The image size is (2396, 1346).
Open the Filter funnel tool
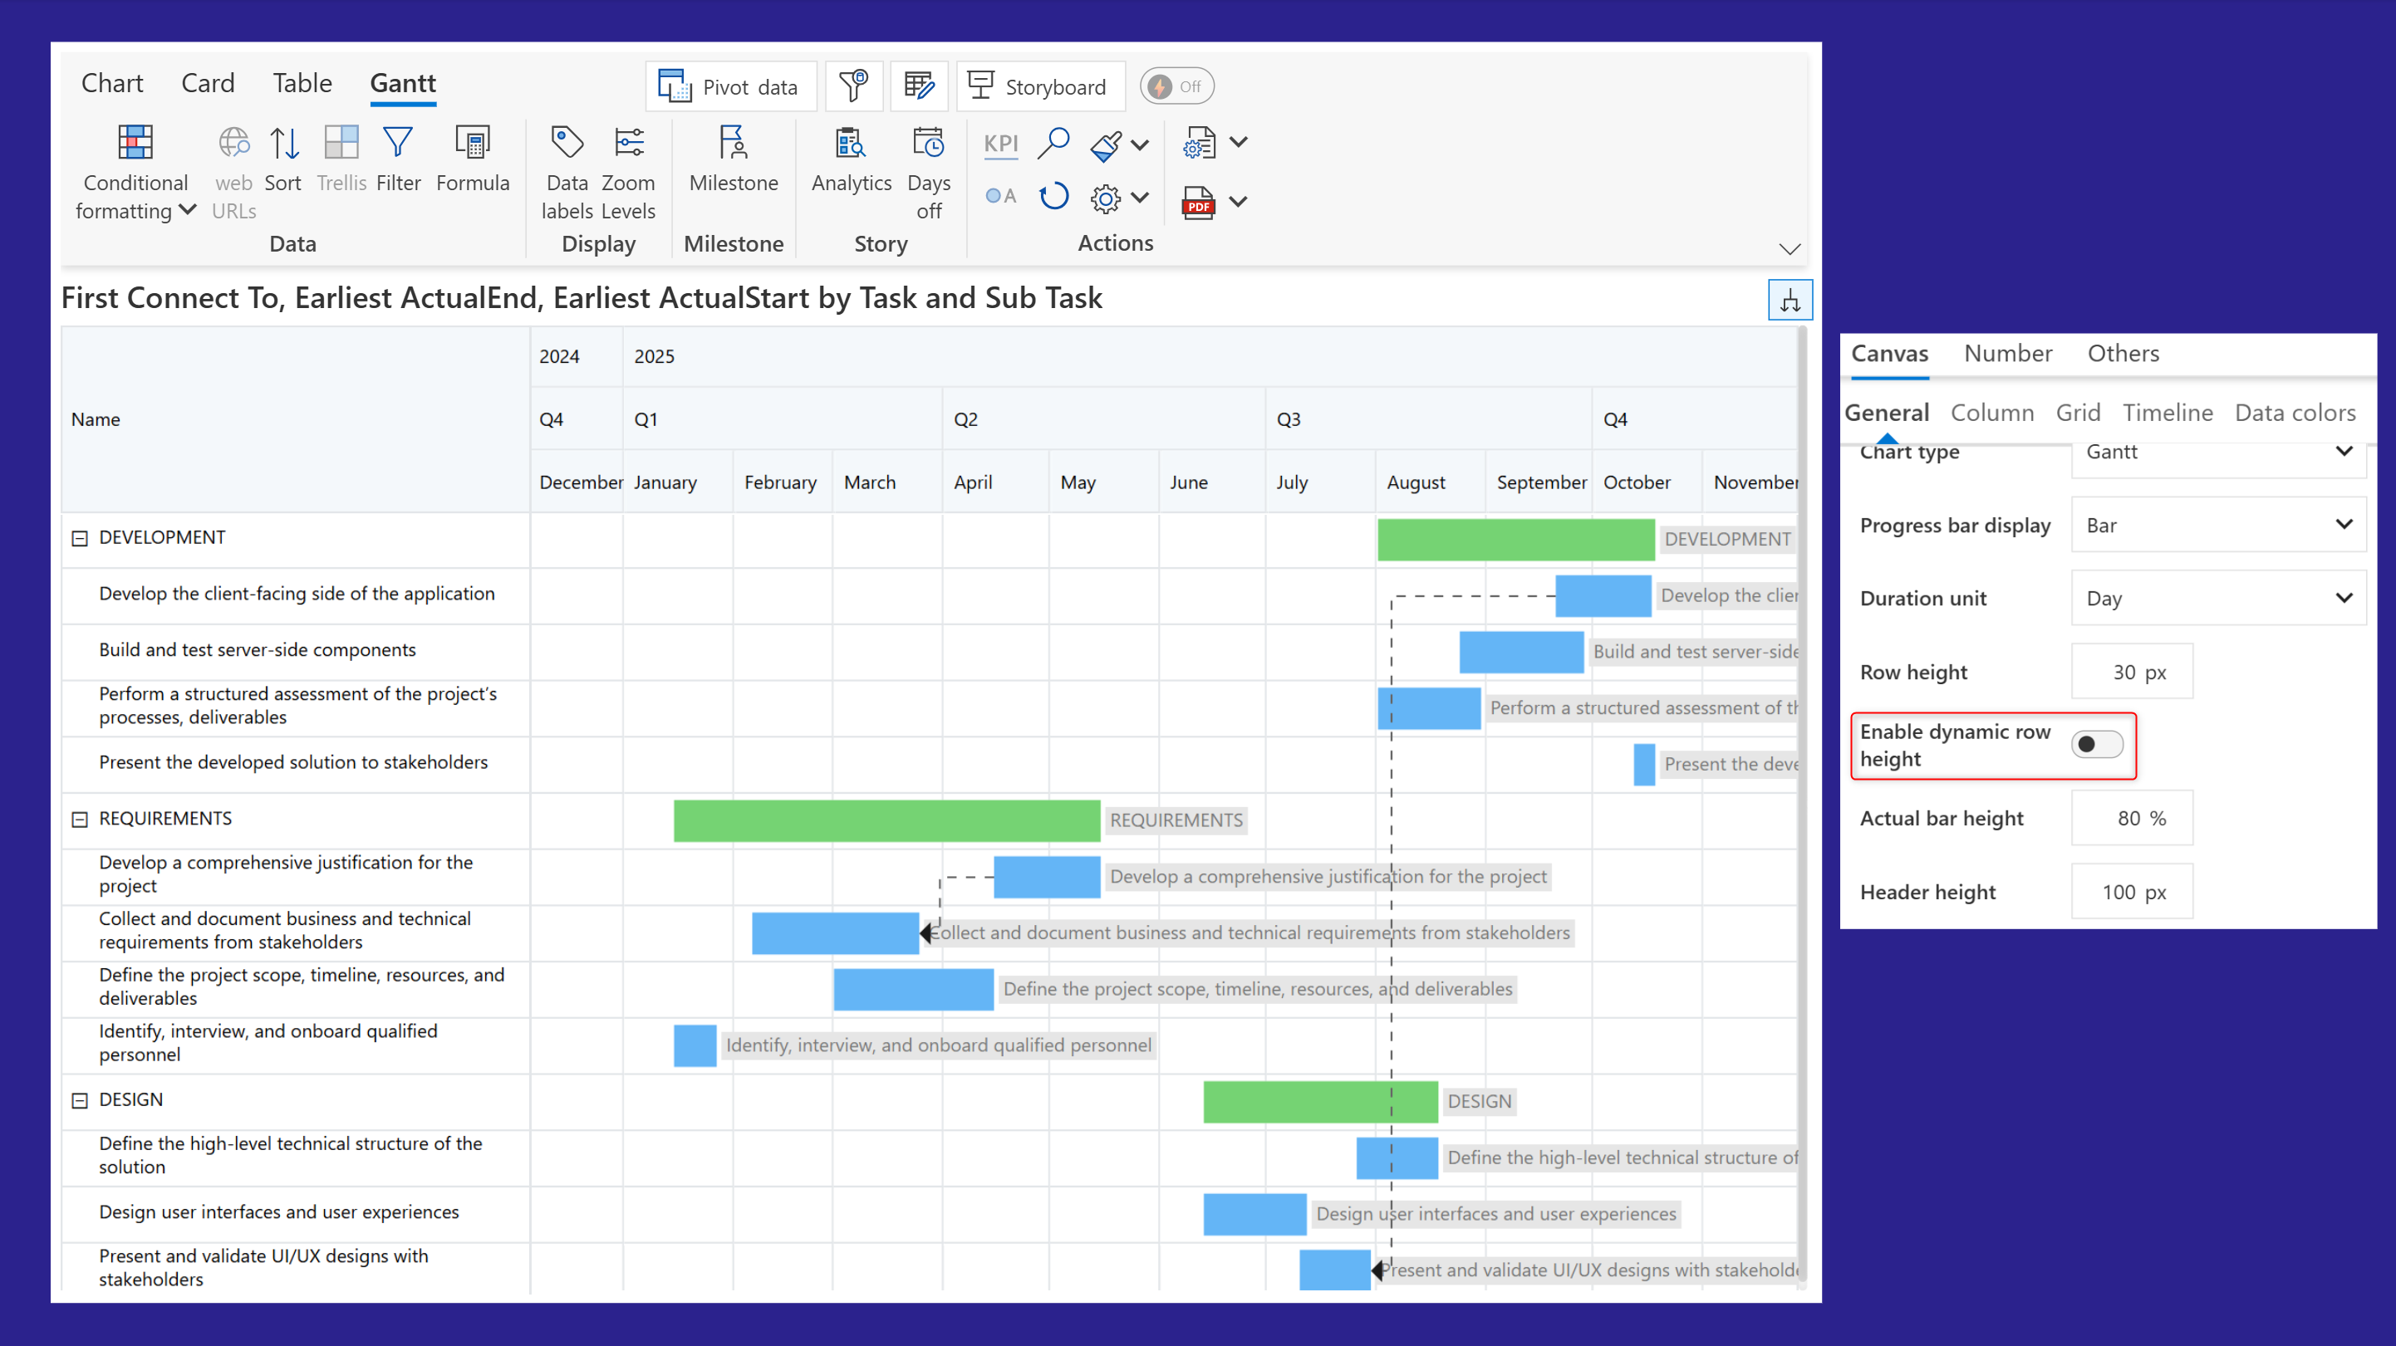coord(398,143)
